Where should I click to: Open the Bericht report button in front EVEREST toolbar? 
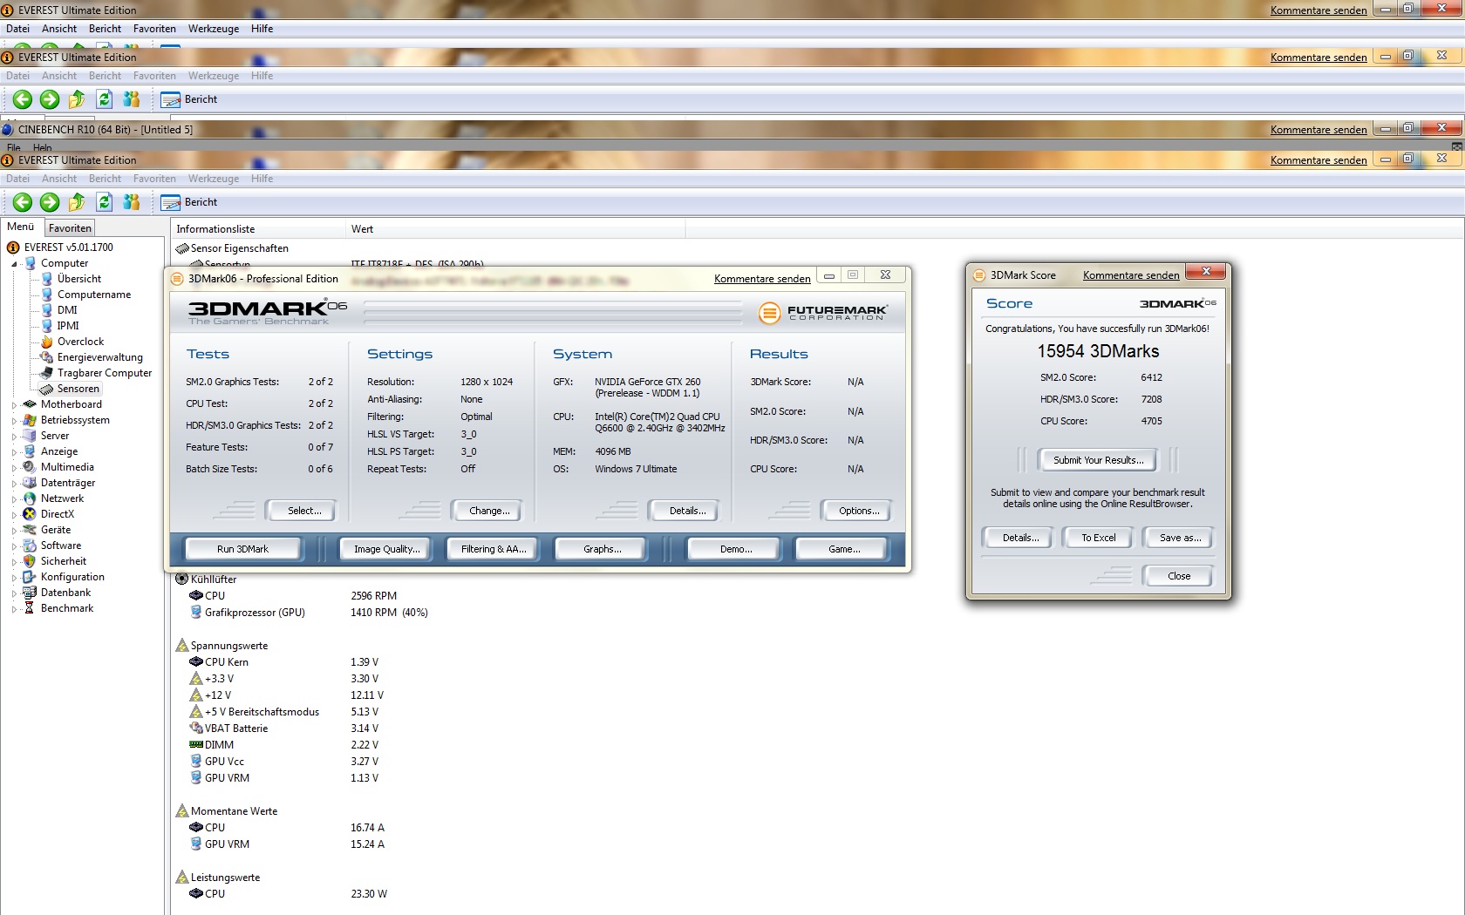click(x=189, y=202)
